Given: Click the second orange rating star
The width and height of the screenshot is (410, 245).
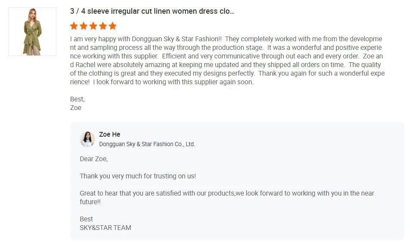Looking at the screenshot, I should pos(83,26).
